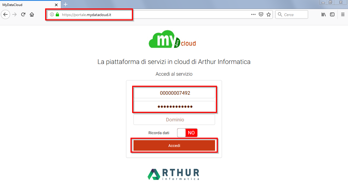
Task: Click the 'Ricorda dati' label
Action: [159, 133]
